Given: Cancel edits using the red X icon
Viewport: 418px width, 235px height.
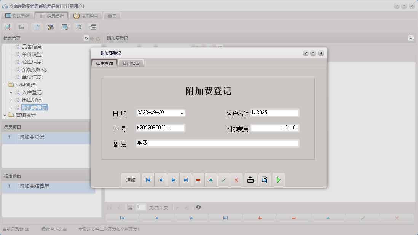Looking at the screenshot, I should coord(236,179).
